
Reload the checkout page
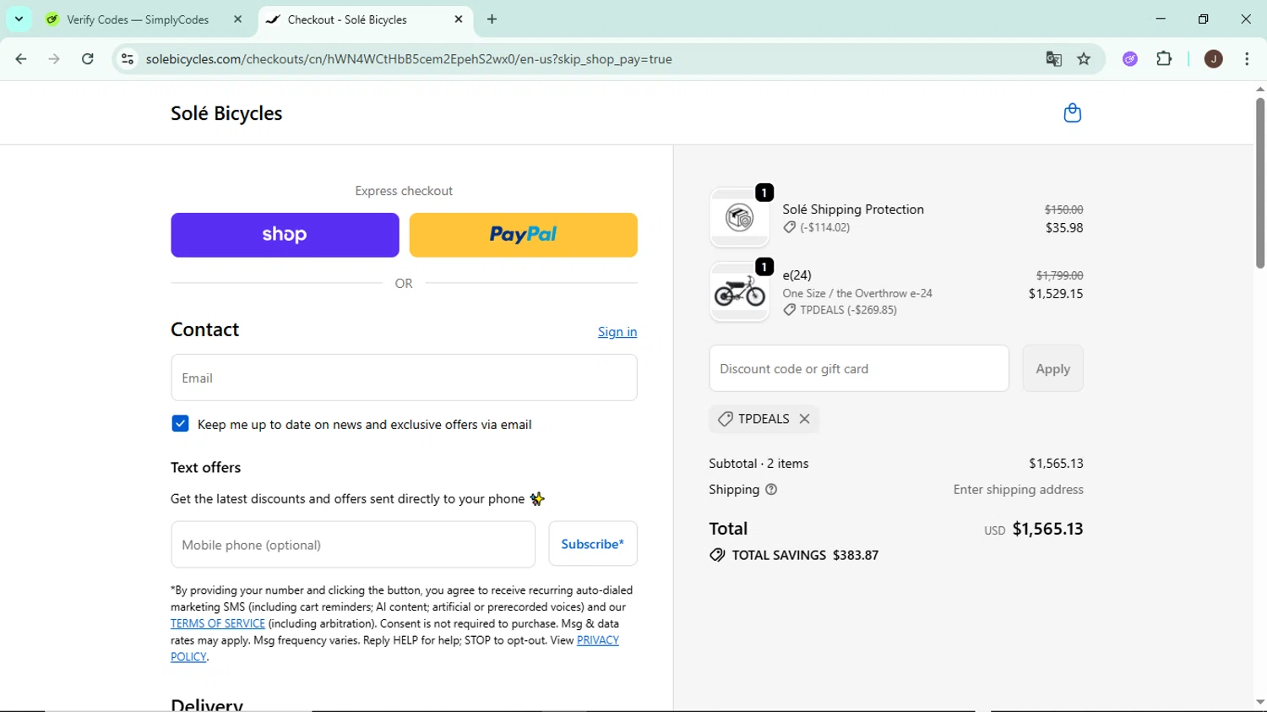(x=88, y=59)
